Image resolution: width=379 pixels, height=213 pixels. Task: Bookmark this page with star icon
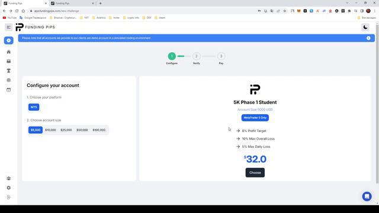[x=284, y=11]
